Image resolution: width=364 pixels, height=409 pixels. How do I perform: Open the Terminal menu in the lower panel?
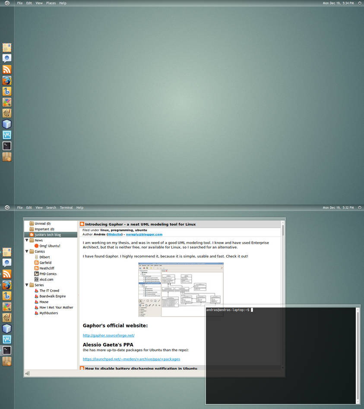pos(66,208)
